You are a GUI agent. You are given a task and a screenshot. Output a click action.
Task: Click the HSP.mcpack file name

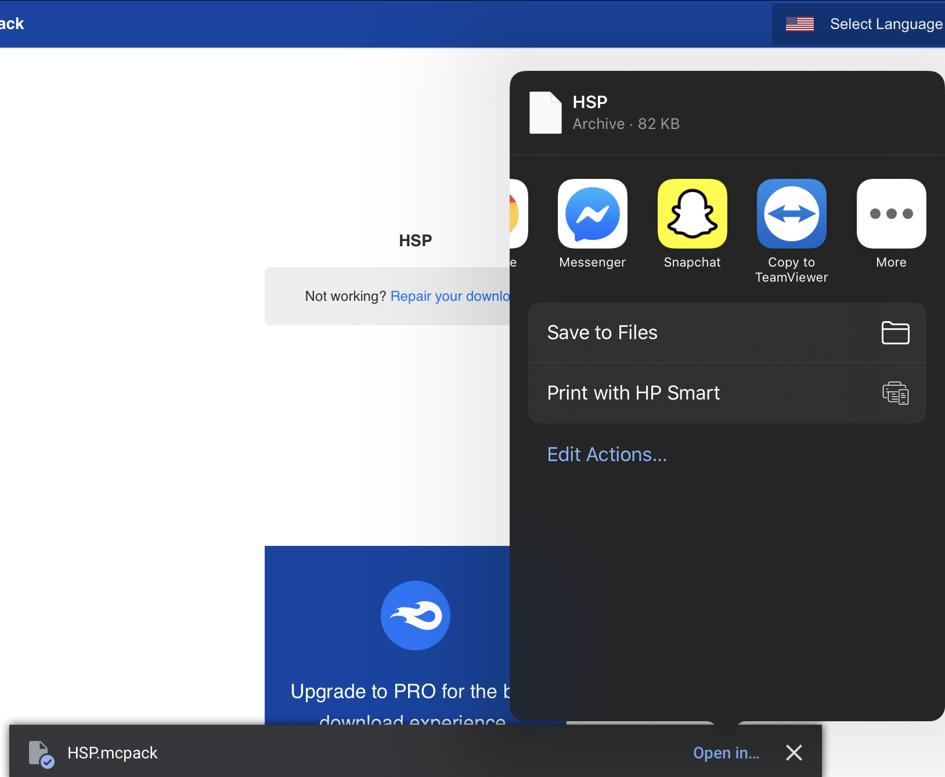pos(113,753)
